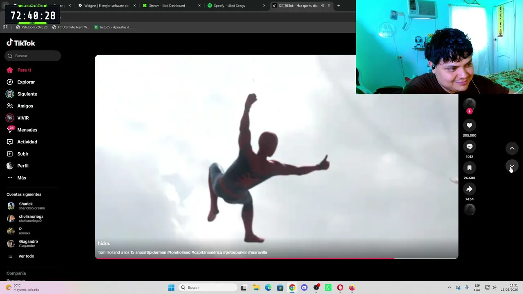Launch Microsoft Edge from taskbar

coord(268,287)
